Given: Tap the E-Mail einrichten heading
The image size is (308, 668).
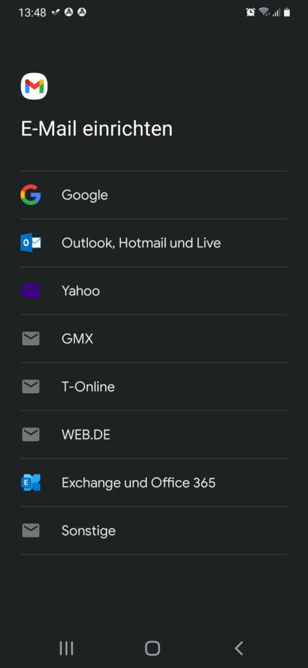Looking at the screenshot, I should coord(96,129).
